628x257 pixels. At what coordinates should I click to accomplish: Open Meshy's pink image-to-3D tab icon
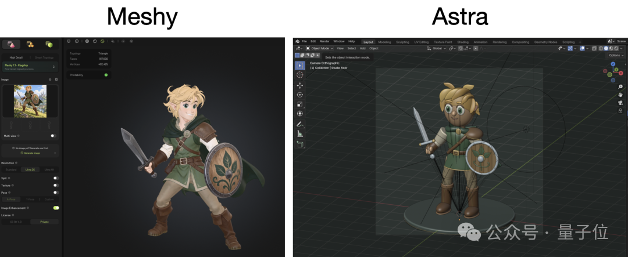[x=12, y=44]
